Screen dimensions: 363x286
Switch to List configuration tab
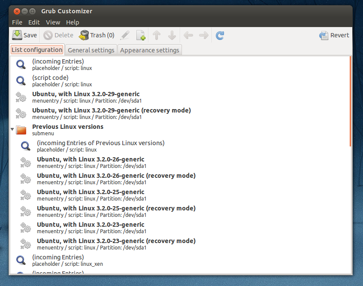coord(37,49)
